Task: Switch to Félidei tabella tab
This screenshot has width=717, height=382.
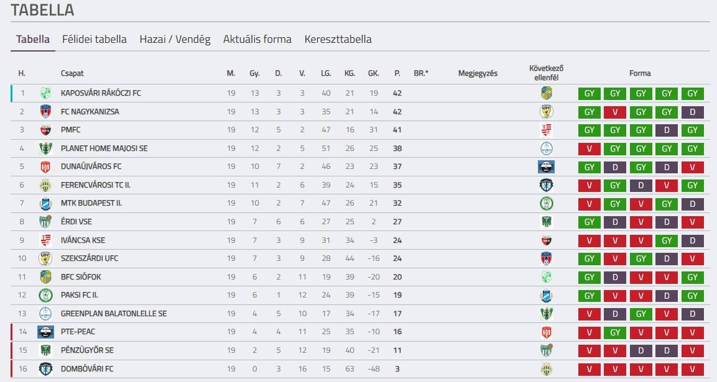Action: click(95, 39)
